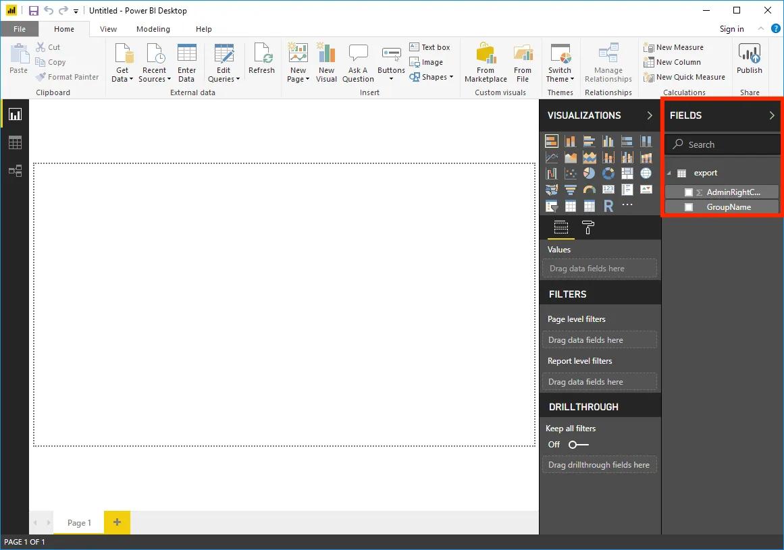
Task: Open the Shapes dropdown
Action: (431, 77)
